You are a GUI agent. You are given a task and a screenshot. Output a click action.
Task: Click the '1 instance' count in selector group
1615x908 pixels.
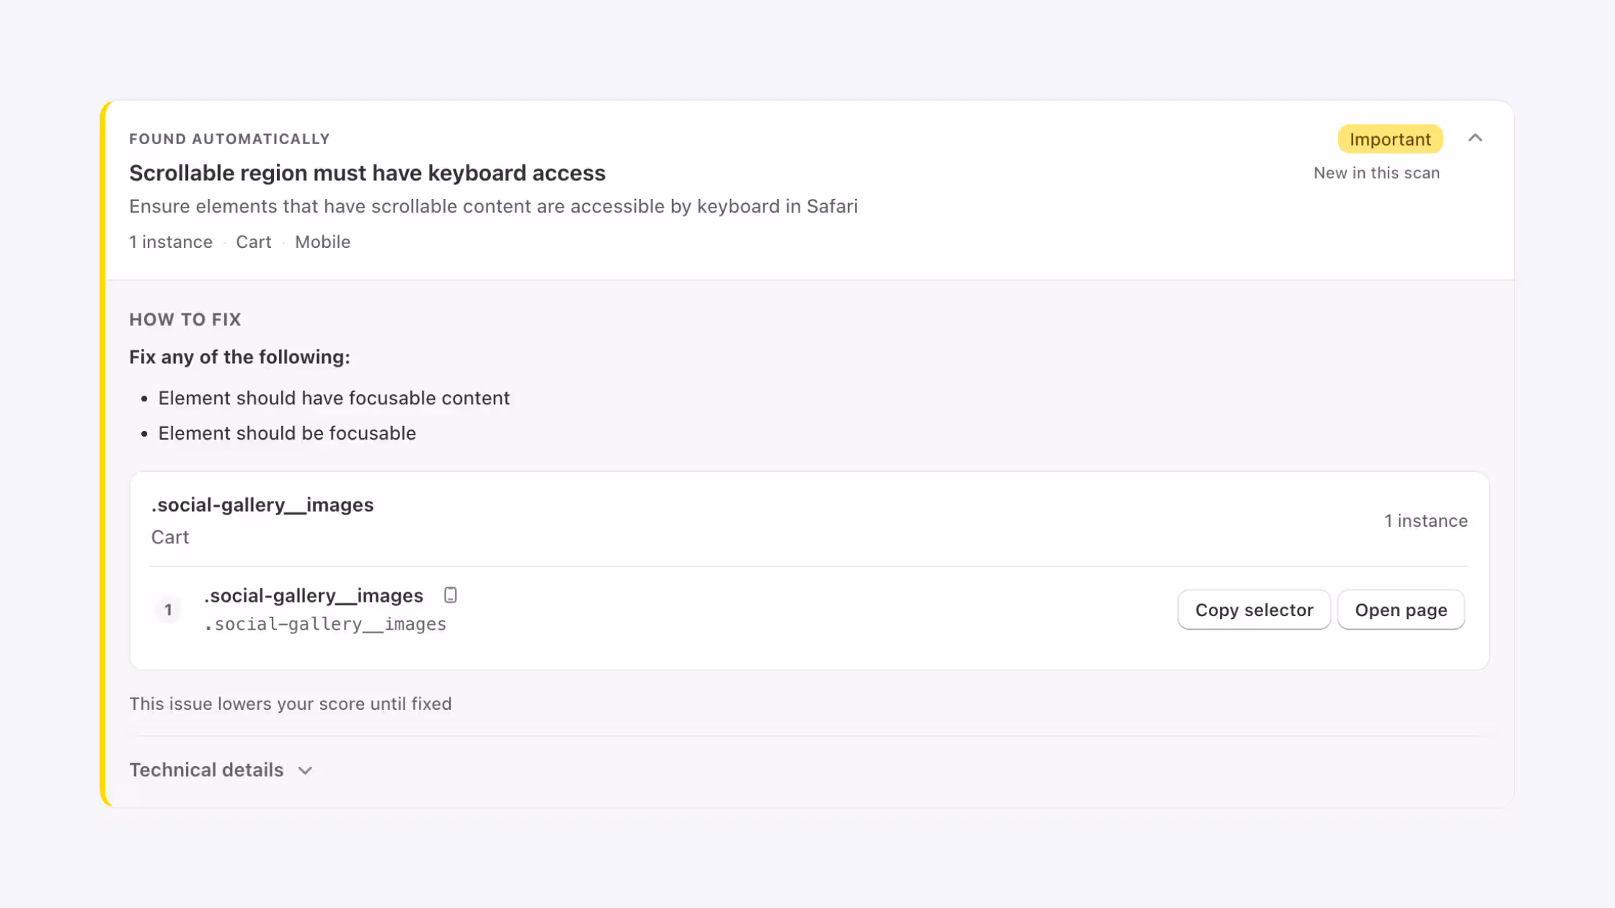point(1425,520)
